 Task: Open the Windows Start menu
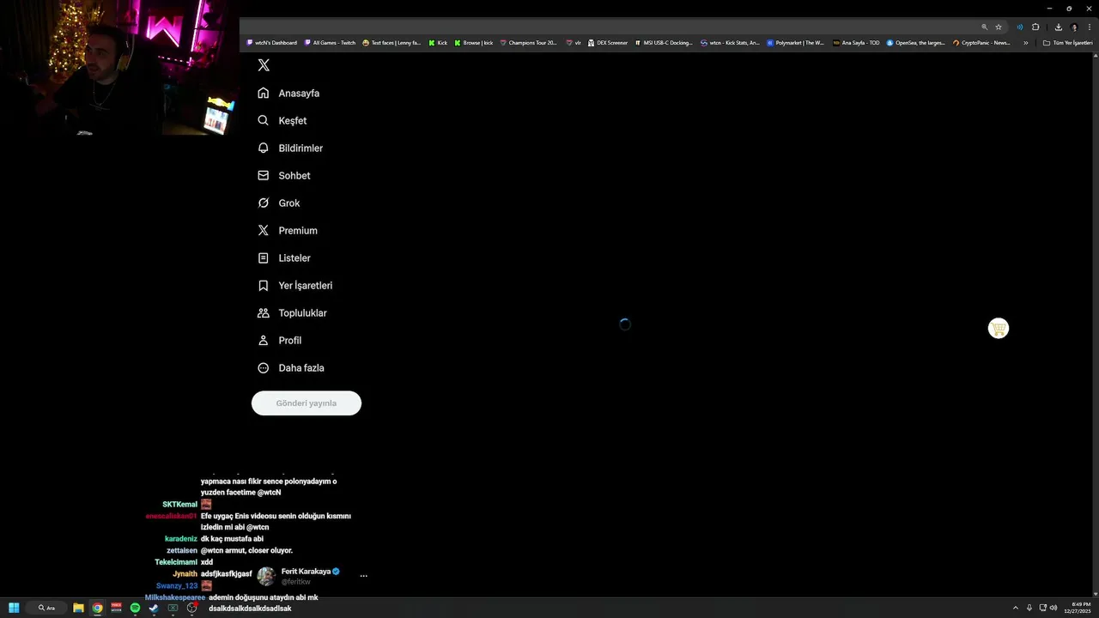coord(14,608)
